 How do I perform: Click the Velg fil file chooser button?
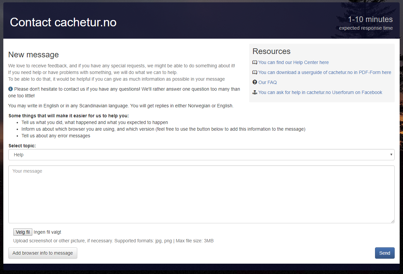coord(23,232)
